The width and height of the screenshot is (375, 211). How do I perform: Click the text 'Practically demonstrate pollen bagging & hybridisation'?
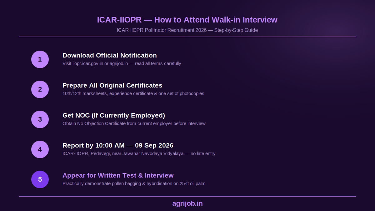(x=117, y=183)
